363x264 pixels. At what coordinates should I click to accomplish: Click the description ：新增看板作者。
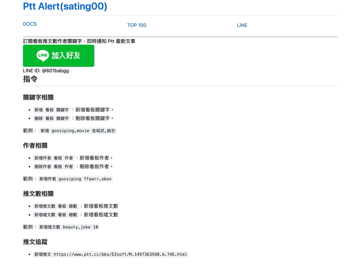coord(94,158)
